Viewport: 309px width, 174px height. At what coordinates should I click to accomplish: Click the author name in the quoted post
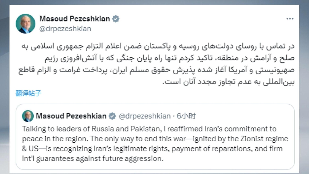point(71,116)
